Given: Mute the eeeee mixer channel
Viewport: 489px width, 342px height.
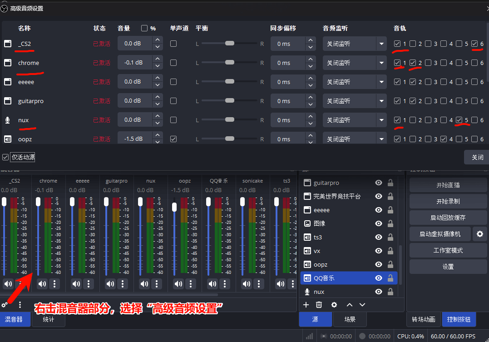Looking at the screenshot, I should coord(76,284).
